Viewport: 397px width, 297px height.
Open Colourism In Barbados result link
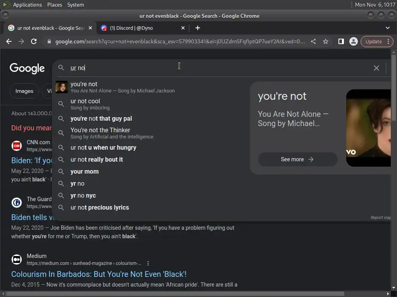point(99,274)
